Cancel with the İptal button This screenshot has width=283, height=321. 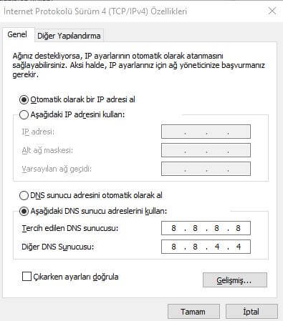coord(251,312)
